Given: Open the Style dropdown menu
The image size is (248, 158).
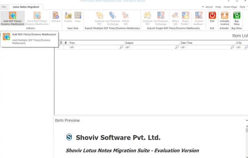Looking at the screenshot, I should [x=243, y=7].
